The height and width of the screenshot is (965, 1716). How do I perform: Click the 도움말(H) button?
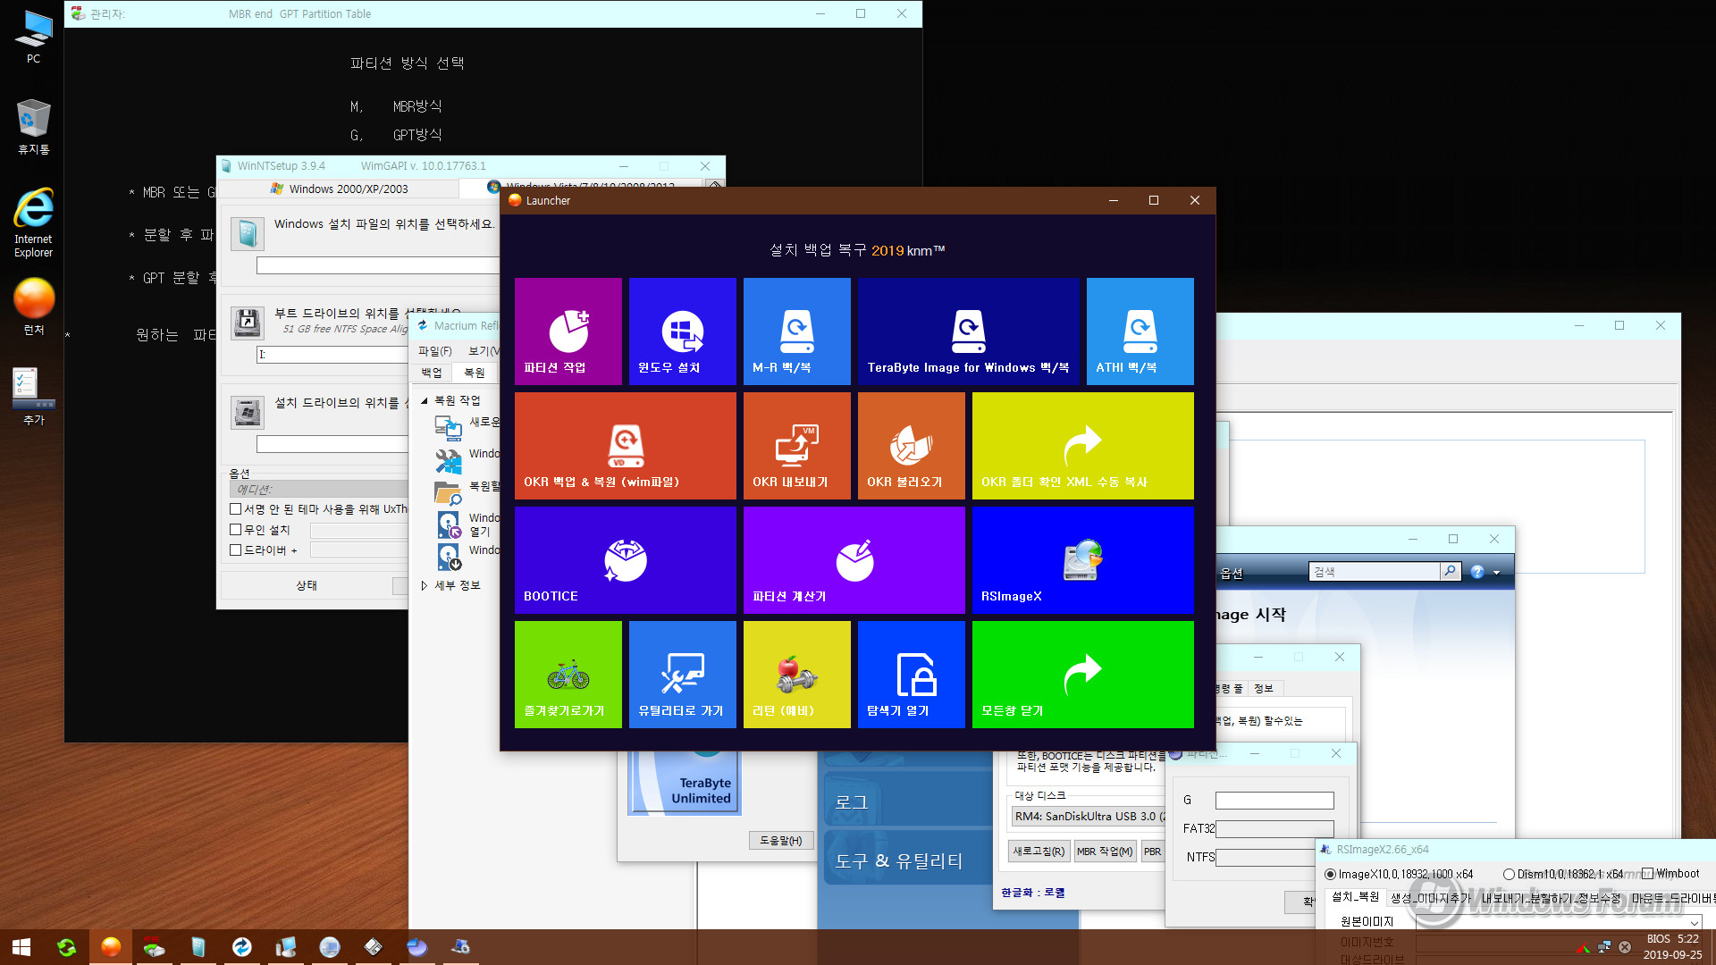pyautogui.click(x=781, y=841)
